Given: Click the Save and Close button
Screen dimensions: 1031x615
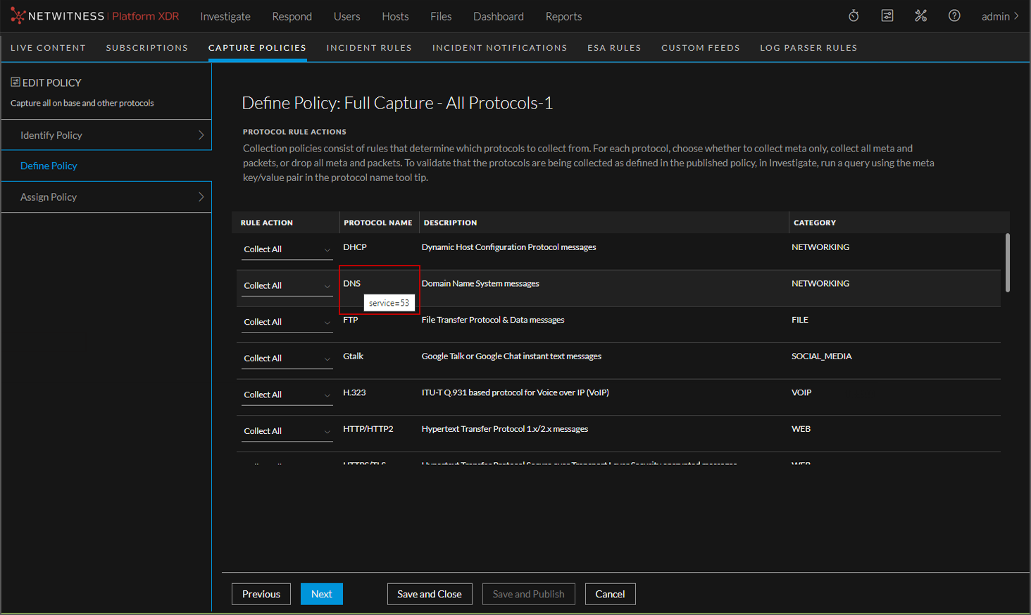Looking at the screenshot, I should (430, 594).
